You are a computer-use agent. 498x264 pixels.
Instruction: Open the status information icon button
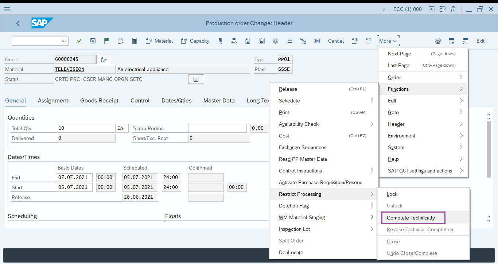(x=196, y=79)
